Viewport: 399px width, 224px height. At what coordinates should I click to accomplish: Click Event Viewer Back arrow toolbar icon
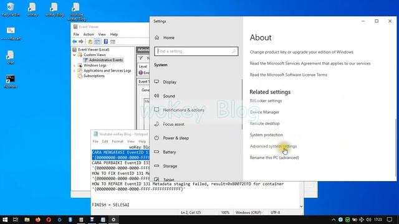tap(75, 42)
